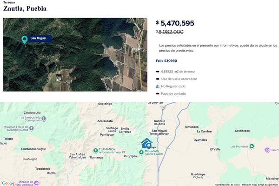The image size is (279, 186).
Task: Select TLAMANCA reforma numero 13 map marker
Action: pos(95,150)
